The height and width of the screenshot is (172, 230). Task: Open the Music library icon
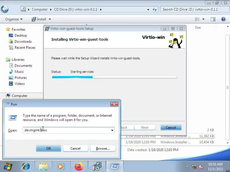(x=11, y=71)
